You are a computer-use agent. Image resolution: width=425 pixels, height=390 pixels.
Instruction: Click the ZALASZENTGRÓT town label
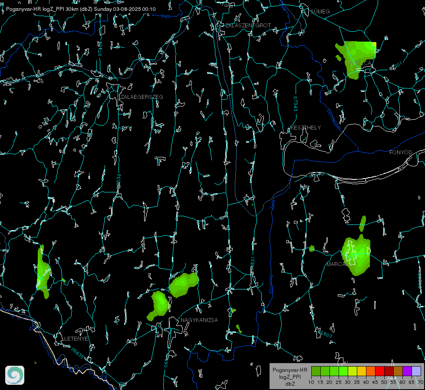click(248, 26)
